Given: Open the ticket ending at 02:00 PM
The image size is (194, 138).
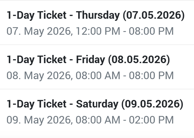Looking at the screenshot, I should [90, 120].
